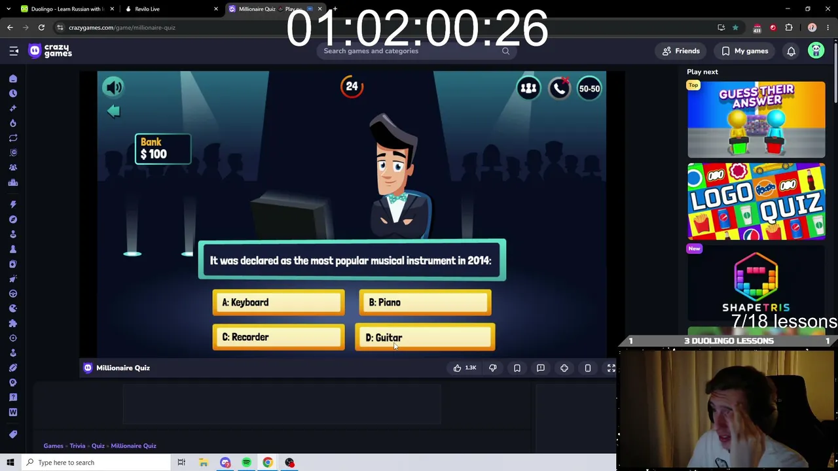Viewport: 838px width, 471px height.
Task: Open the Chrome profile avatar
Action: pyautogui.click(x=812, y=27)
